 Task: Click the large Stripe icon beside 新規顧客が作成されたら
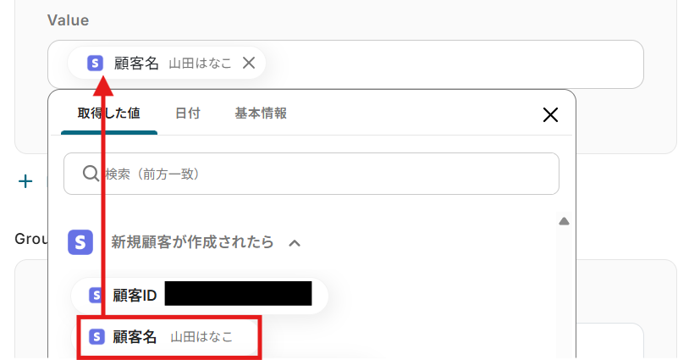tap(80, 242)
